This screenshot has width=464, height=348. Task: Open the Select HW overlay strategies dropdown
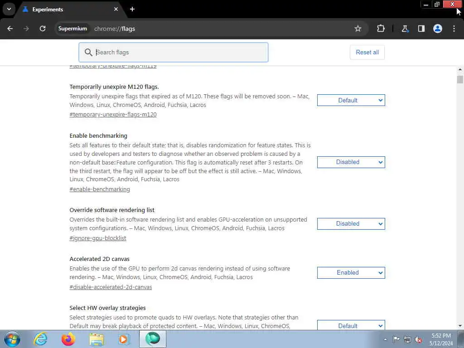click(351, 325)
